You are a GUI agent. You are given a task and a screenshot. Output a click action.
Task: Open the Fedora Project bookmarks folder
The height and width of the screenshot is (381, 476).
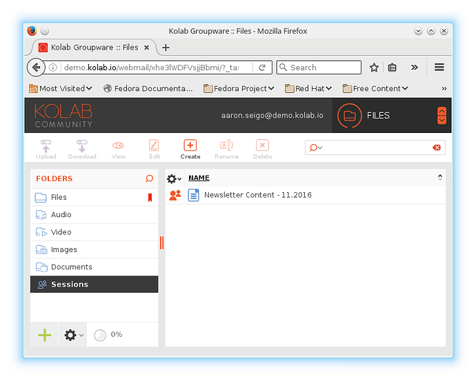point(239,88)
